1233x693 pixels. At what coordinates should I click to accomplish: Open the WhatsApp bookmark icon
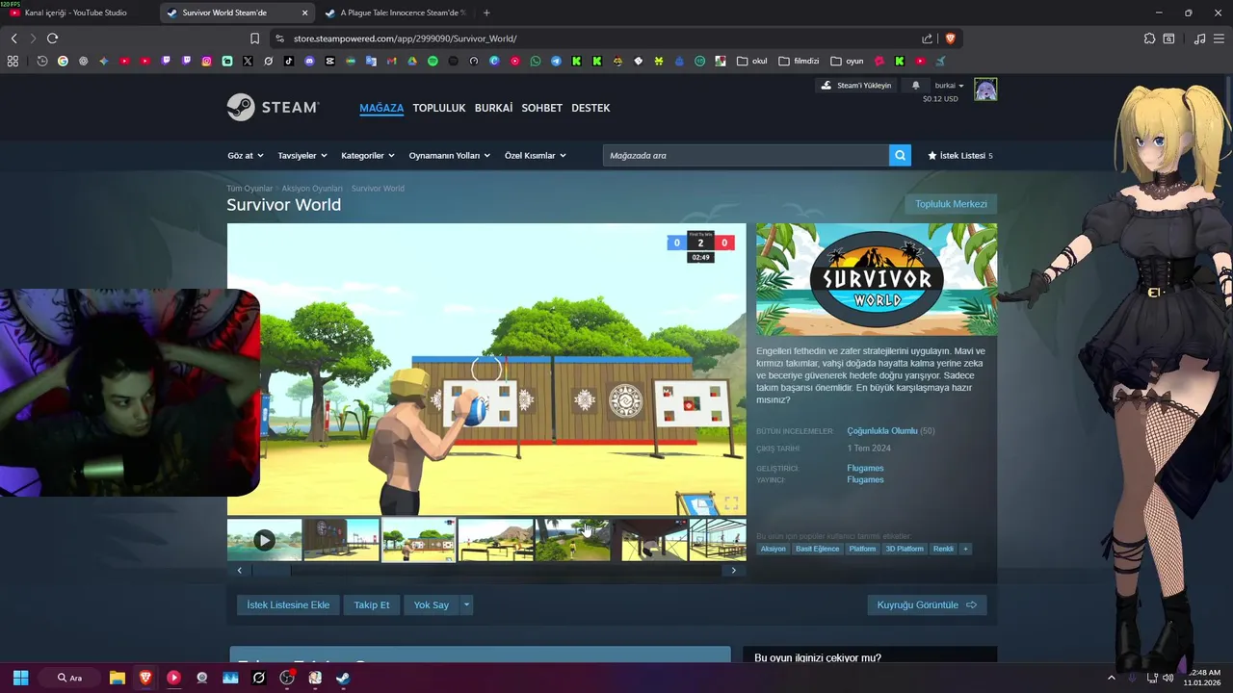(536, 61)
